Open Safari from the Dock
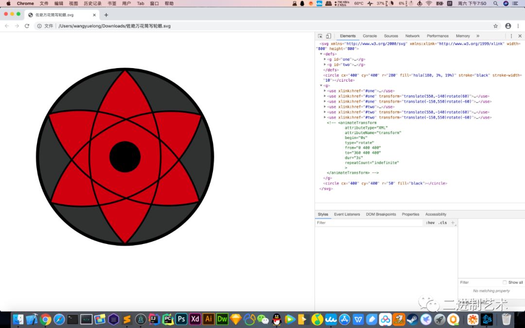Viewport: 525px width, 328px height. (59, 319)
